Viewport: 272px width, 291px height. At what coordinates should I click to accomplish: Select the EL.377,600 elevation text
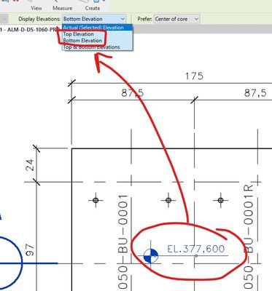[196, 249]
